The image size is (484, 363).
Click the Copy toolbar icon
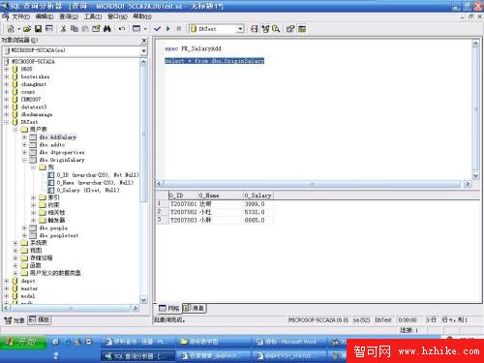tap(75, 29)
